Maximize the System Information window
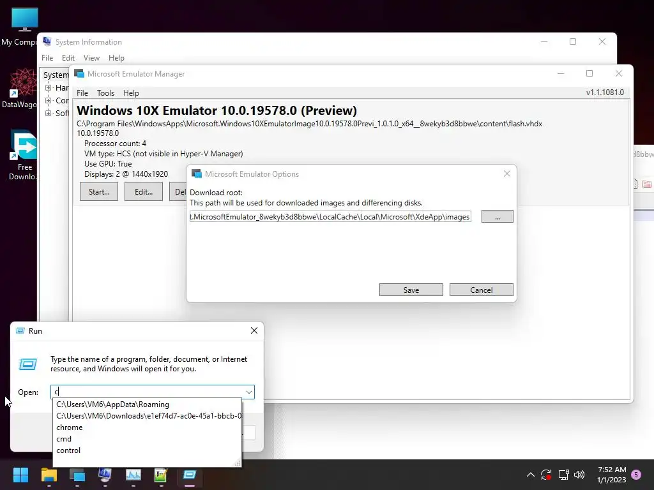 tap(573, 41)
